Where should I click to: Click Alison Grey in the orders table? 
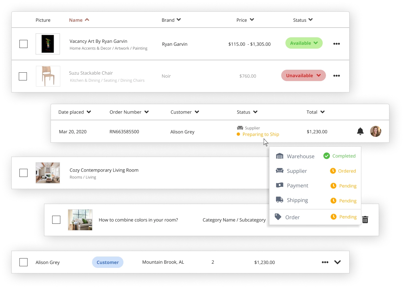pyautogui.click(x=182, y=132)
